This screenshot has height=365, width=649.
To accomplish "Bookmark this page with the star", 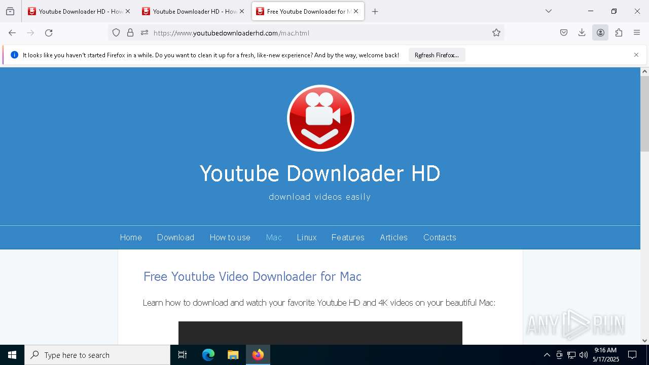I will 496,33.
